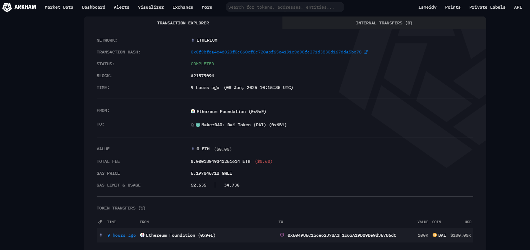This screenshot has width=530, height=250.
Task: Click the timestamp '08 Jan, 2025 10:15:35 UTC'
Action: pyautogui.click(x=258, y=88)
